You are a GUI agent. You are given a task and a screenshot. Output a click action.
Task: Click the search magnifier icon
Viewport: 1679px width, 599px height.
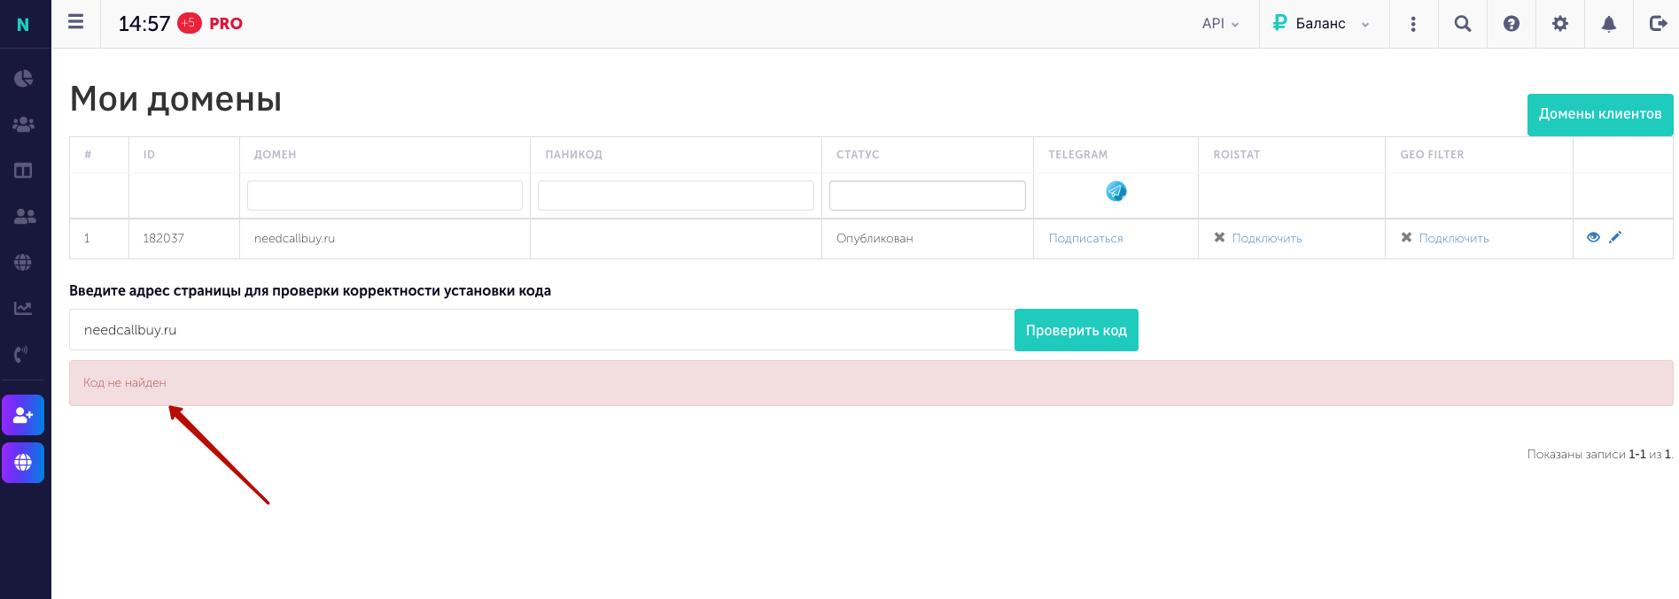[1463, 24]
